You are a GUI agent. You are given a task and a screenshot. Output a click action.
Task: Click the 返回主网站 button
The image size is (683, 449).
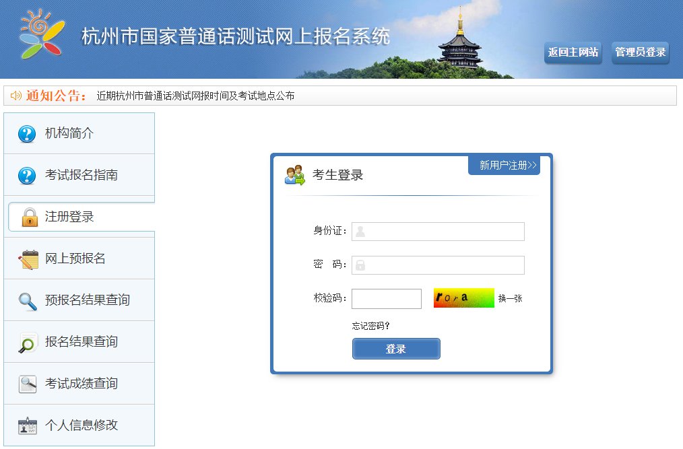pos(573,53)
